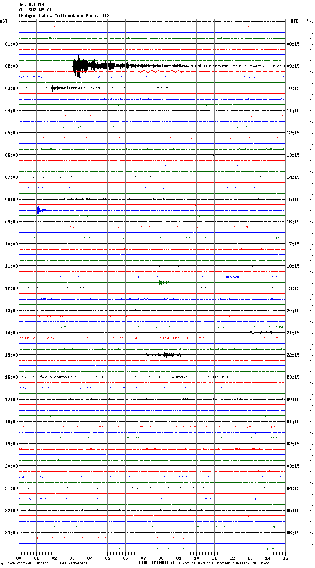Image resolution: width=315 pixels, height=568 pixels.
Task: Click minute tick label '05' on bottom axis
Action: 107,558
